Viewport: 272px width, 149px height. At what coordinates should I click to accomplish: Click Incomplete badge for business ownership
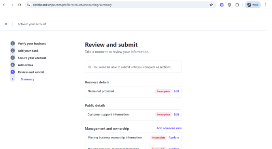click(159, 138)
